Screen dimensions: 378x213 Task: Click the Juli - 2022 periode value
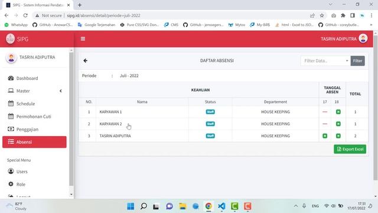(x=129, y=76)
